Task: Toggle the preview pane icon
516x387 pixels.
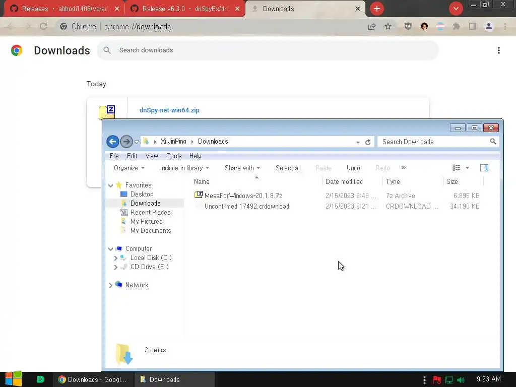Action: (x=484, y=168)
